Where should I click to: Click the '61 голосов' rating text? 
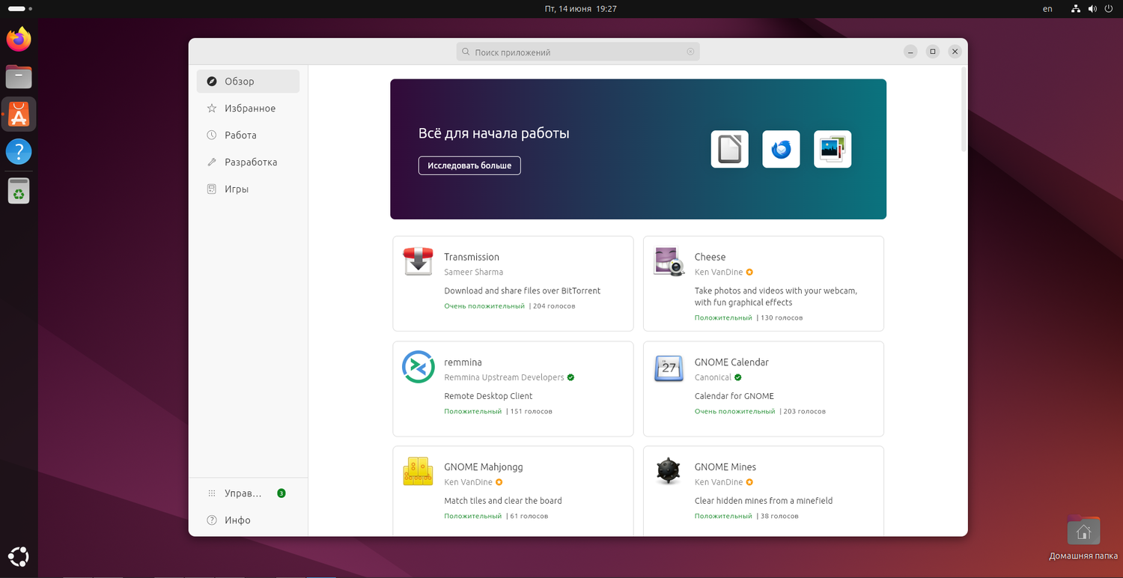[x=529, y=516]
